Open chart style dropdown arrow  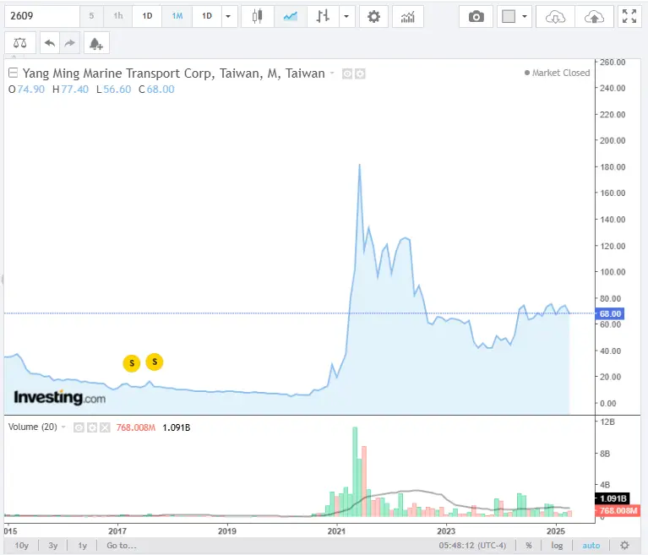coord(346,16)
